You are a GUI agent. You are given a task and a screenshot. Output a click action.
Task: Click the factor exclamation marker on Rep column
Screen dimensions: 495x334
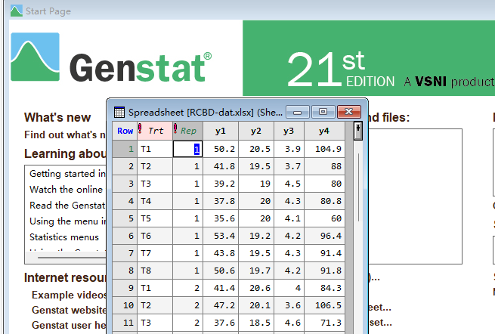(175, 128)
